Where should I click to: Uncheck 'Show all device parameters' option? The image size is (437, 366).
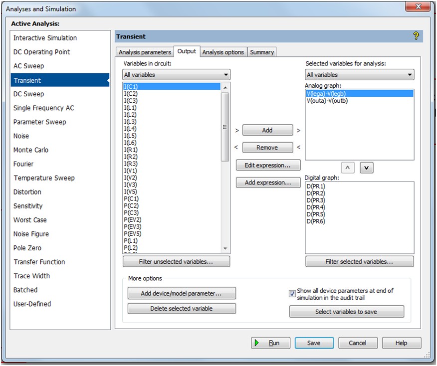[x=291, y=294]
